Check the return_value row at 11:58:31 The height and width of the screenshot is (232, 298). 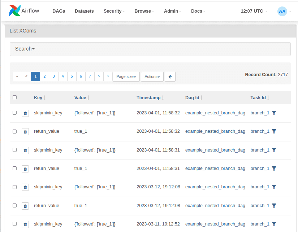tap(15, 168)
